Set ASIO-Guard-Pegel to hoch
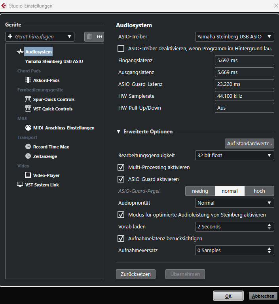 [259, 191]
